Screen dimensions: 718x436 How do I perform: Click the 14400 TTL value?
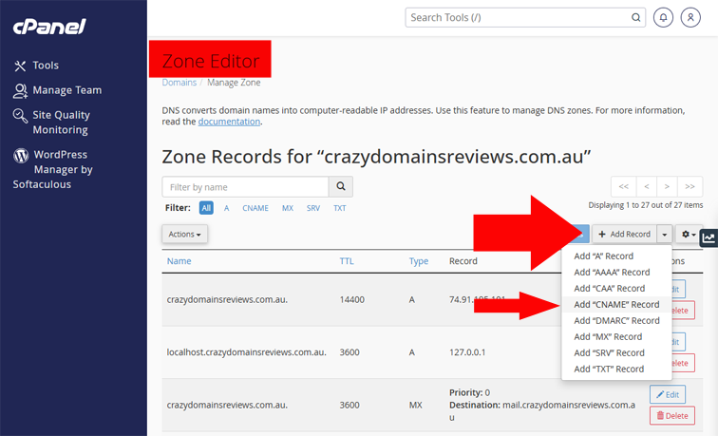pos(352,299)
